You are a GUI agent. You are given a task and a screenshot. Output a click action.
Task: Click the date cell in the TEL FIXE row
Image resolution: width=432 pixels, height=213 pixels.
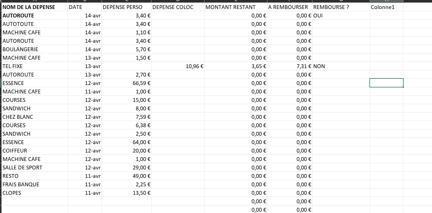(x=85, y=66)
